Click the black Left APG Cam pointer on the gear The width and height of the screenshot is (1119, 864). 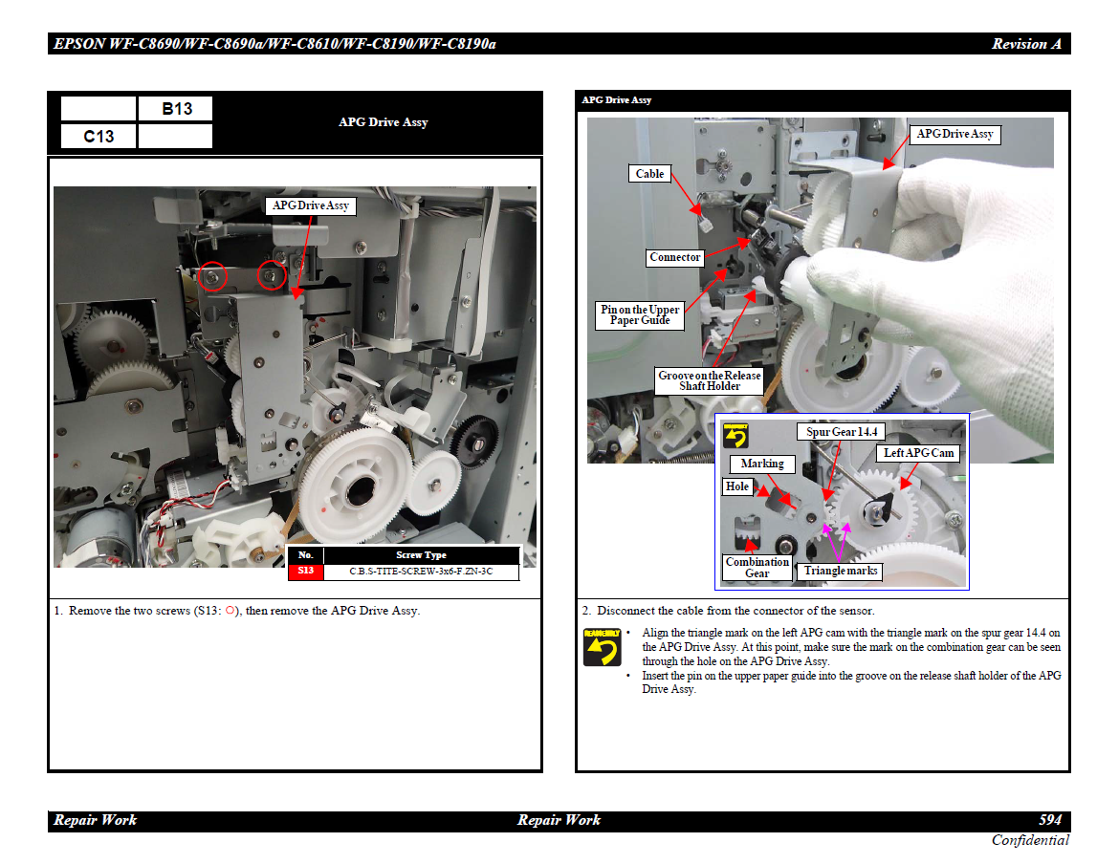coord(882,506)
